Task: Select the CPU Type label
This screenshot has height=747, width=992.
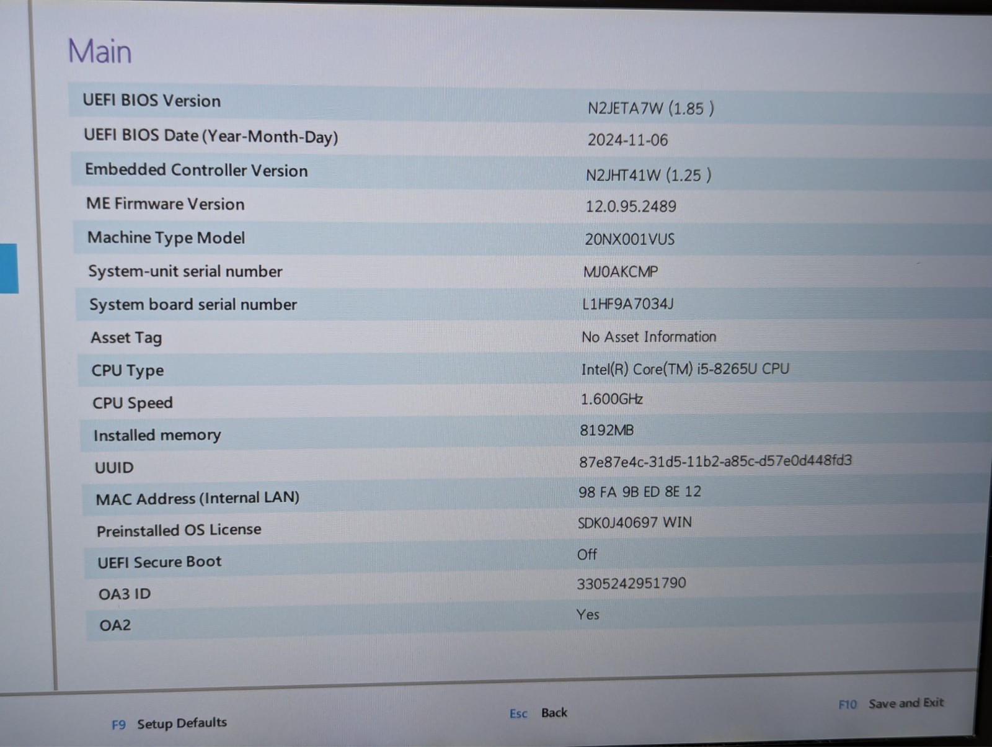Action: (x=128, y=370)
